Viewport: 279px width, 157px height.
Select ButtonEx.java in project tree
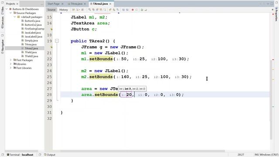(x=32, y=21)
